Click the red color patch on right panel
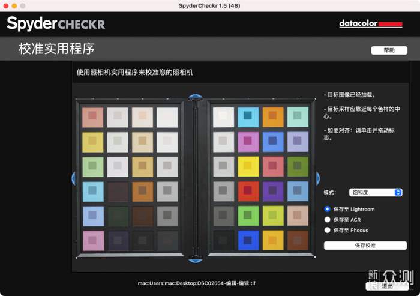Image resolution: width=420 pixels, height=296 pixels. point(248,191)
